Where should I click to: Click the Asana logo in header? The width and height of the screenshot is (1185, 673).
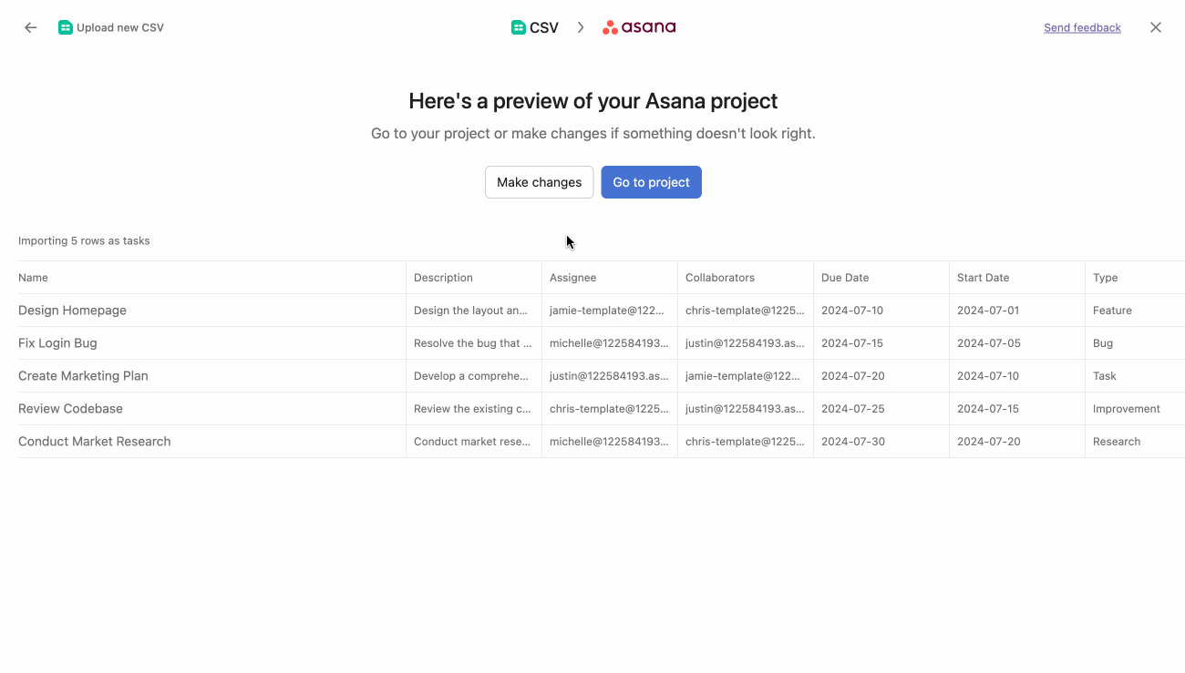639,28
